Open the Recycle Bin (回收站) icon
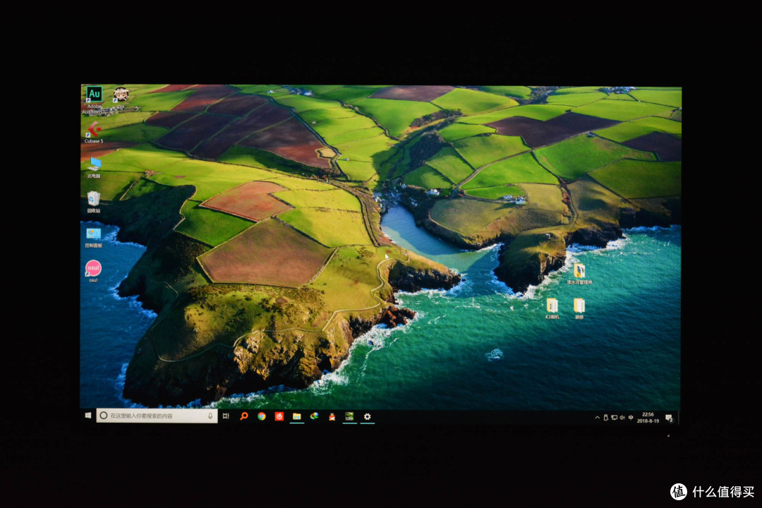Viewport: 762px width, 508px height. (x=94, y=202)
